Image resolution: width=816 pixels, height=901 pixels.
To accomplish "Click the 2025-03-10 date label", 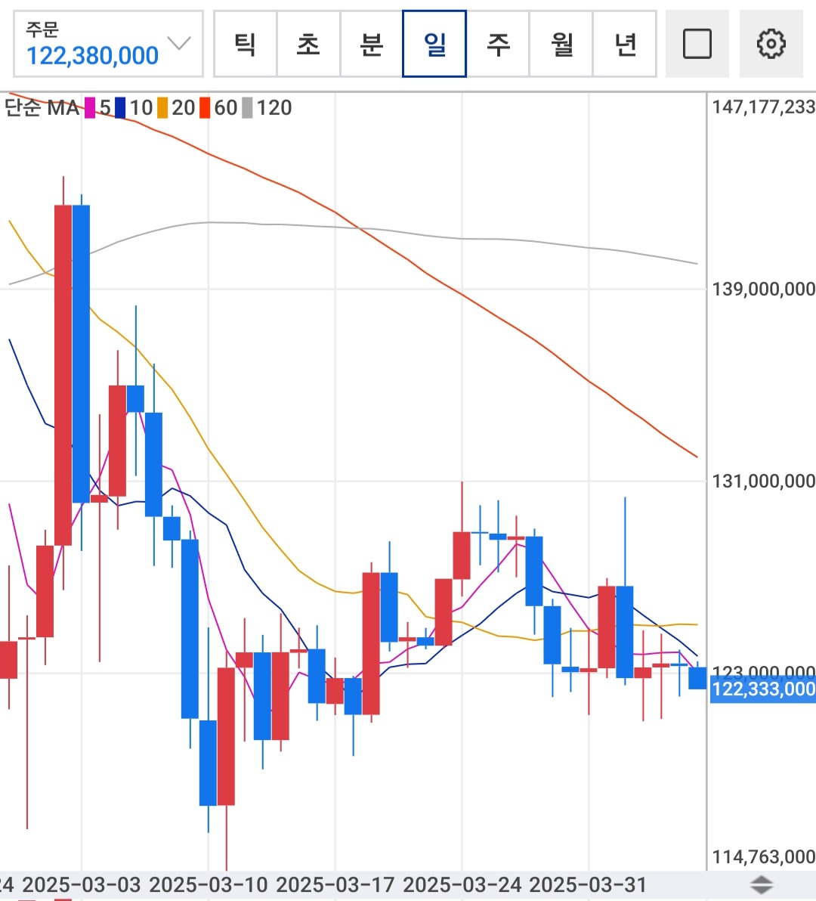I will [x=208, y=885].
